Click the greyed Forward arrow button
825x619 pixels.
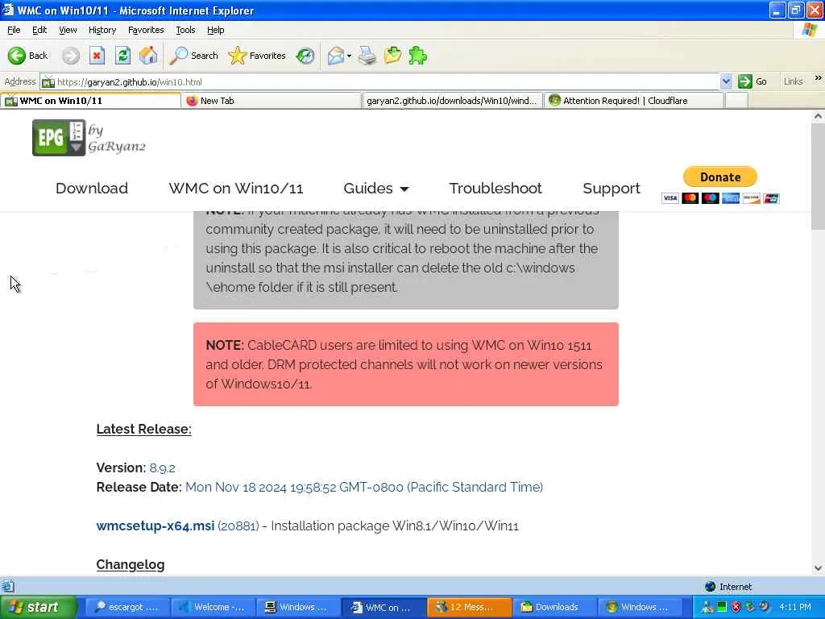pos(71,56)
